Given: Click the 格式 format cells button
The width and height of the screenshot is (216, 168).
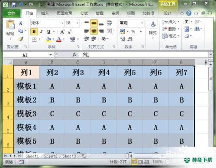Looking at the screenshot, I should pyautogui.click(x=171, y=36).
